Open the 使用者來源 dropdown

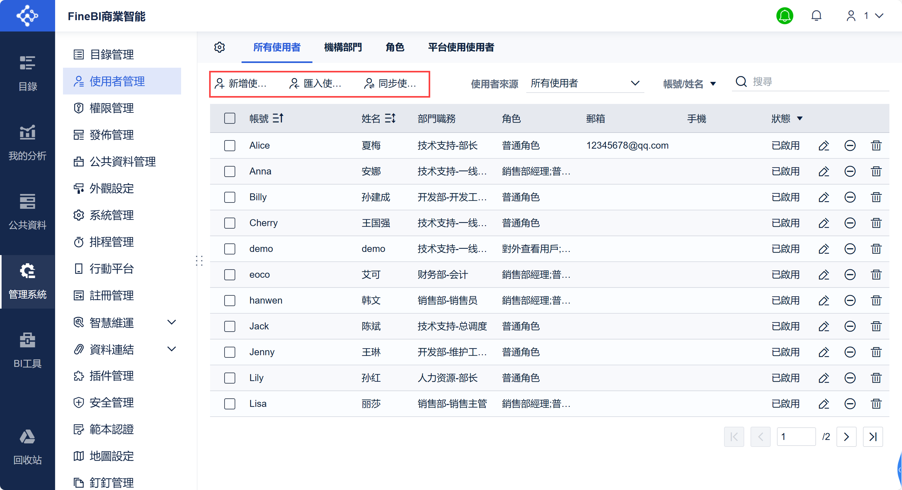(585, 83)
